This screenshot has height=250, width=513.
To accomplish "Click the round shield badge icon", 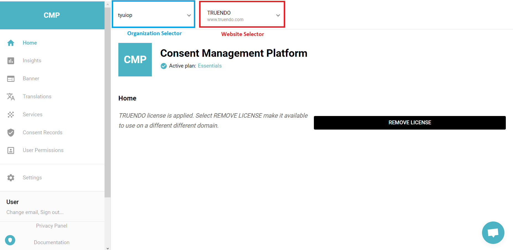I will 10,240.
